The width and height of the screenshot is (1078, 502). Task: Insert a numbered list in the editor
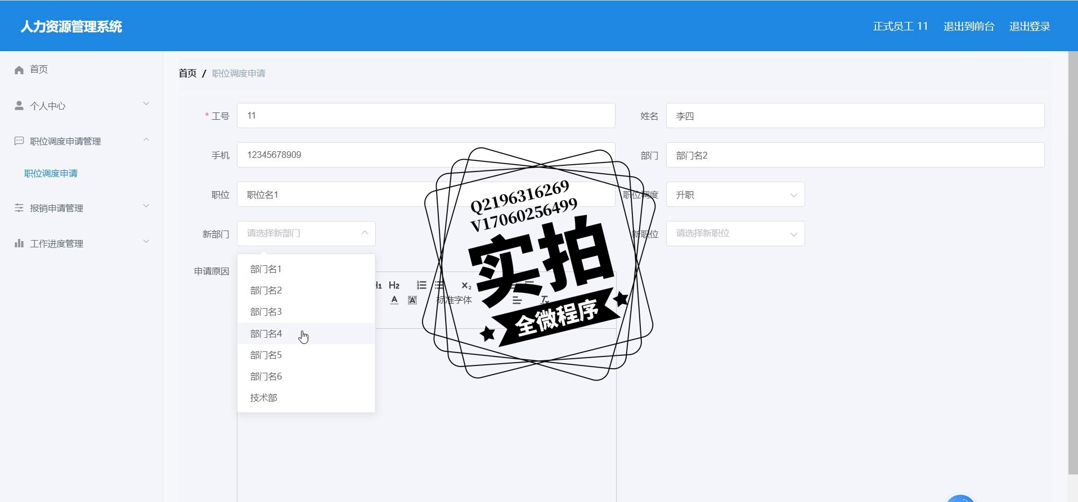tap(421, 286)
